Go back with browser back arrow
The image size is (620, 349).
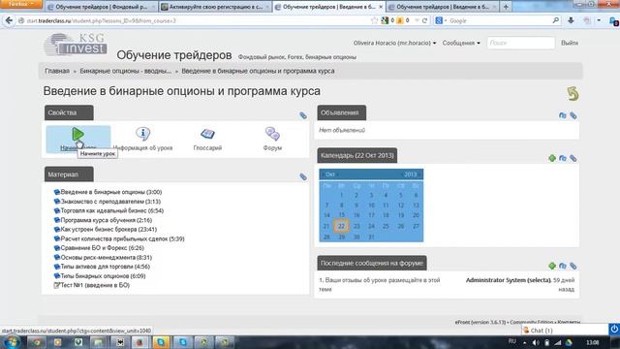(x=9, y=20)
